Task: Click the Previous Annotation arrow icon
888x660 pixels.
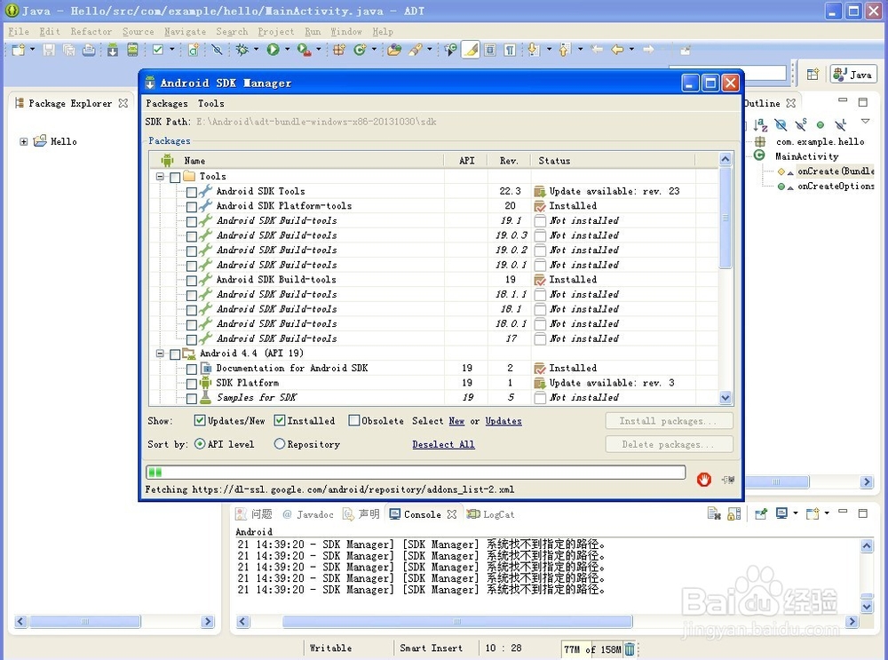Action: (564, 50)
